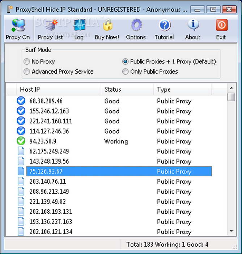Select proxy 155.246.12.163

(49, 111)
